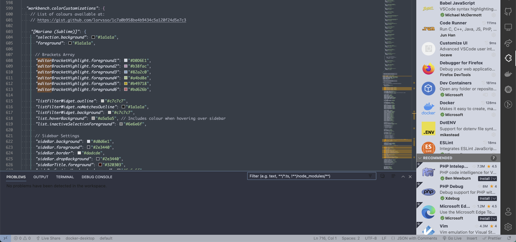Open the Install dropdown for PHP Debug
Screen dimensions: 516x242
point(494,198)
